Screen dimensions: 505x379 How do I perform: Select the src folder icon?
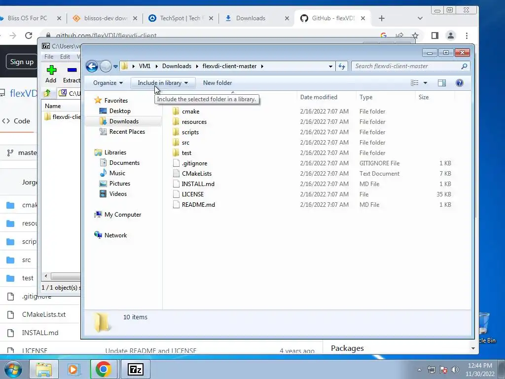(176, 143)
